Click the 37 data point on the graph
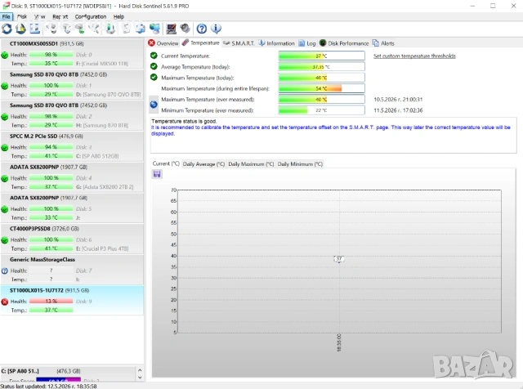Viewport: 523px width, 389px height. pyautogui.click(x=339, y=259)
